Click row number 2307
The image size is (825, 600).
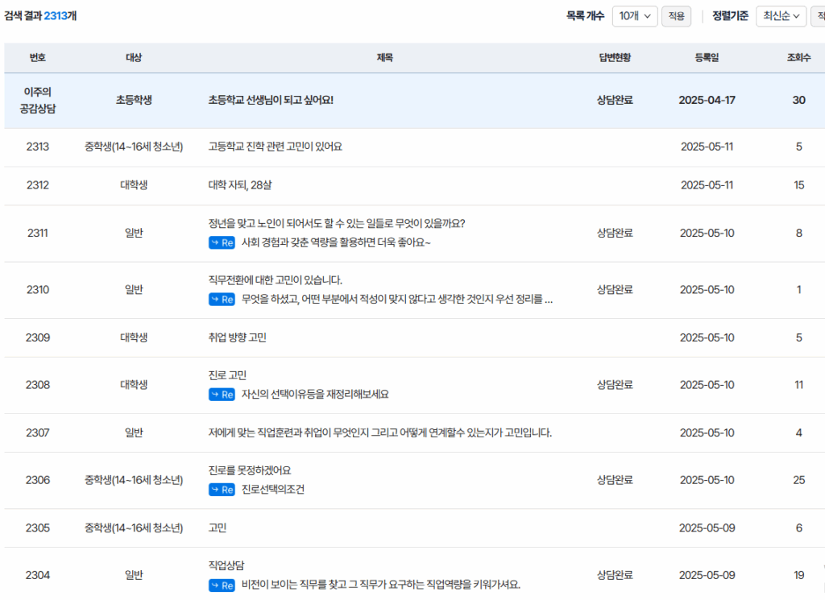coord(38,432)
